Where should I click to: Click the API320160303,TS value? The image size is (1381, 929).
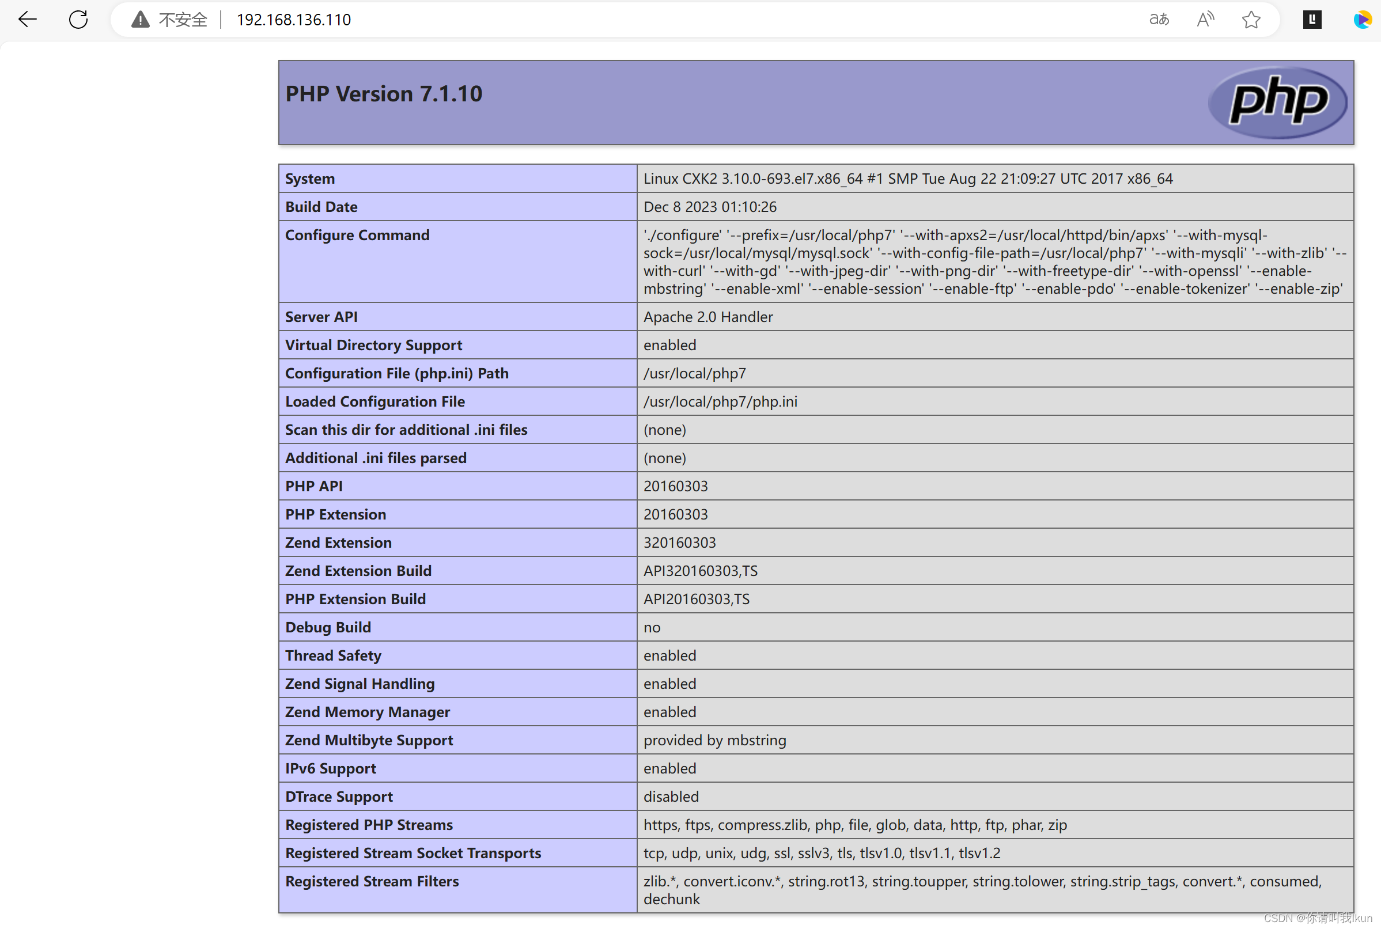[x=701, y=571]
